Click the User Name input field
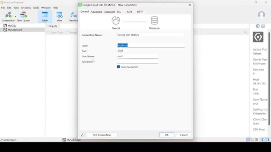 137,56
